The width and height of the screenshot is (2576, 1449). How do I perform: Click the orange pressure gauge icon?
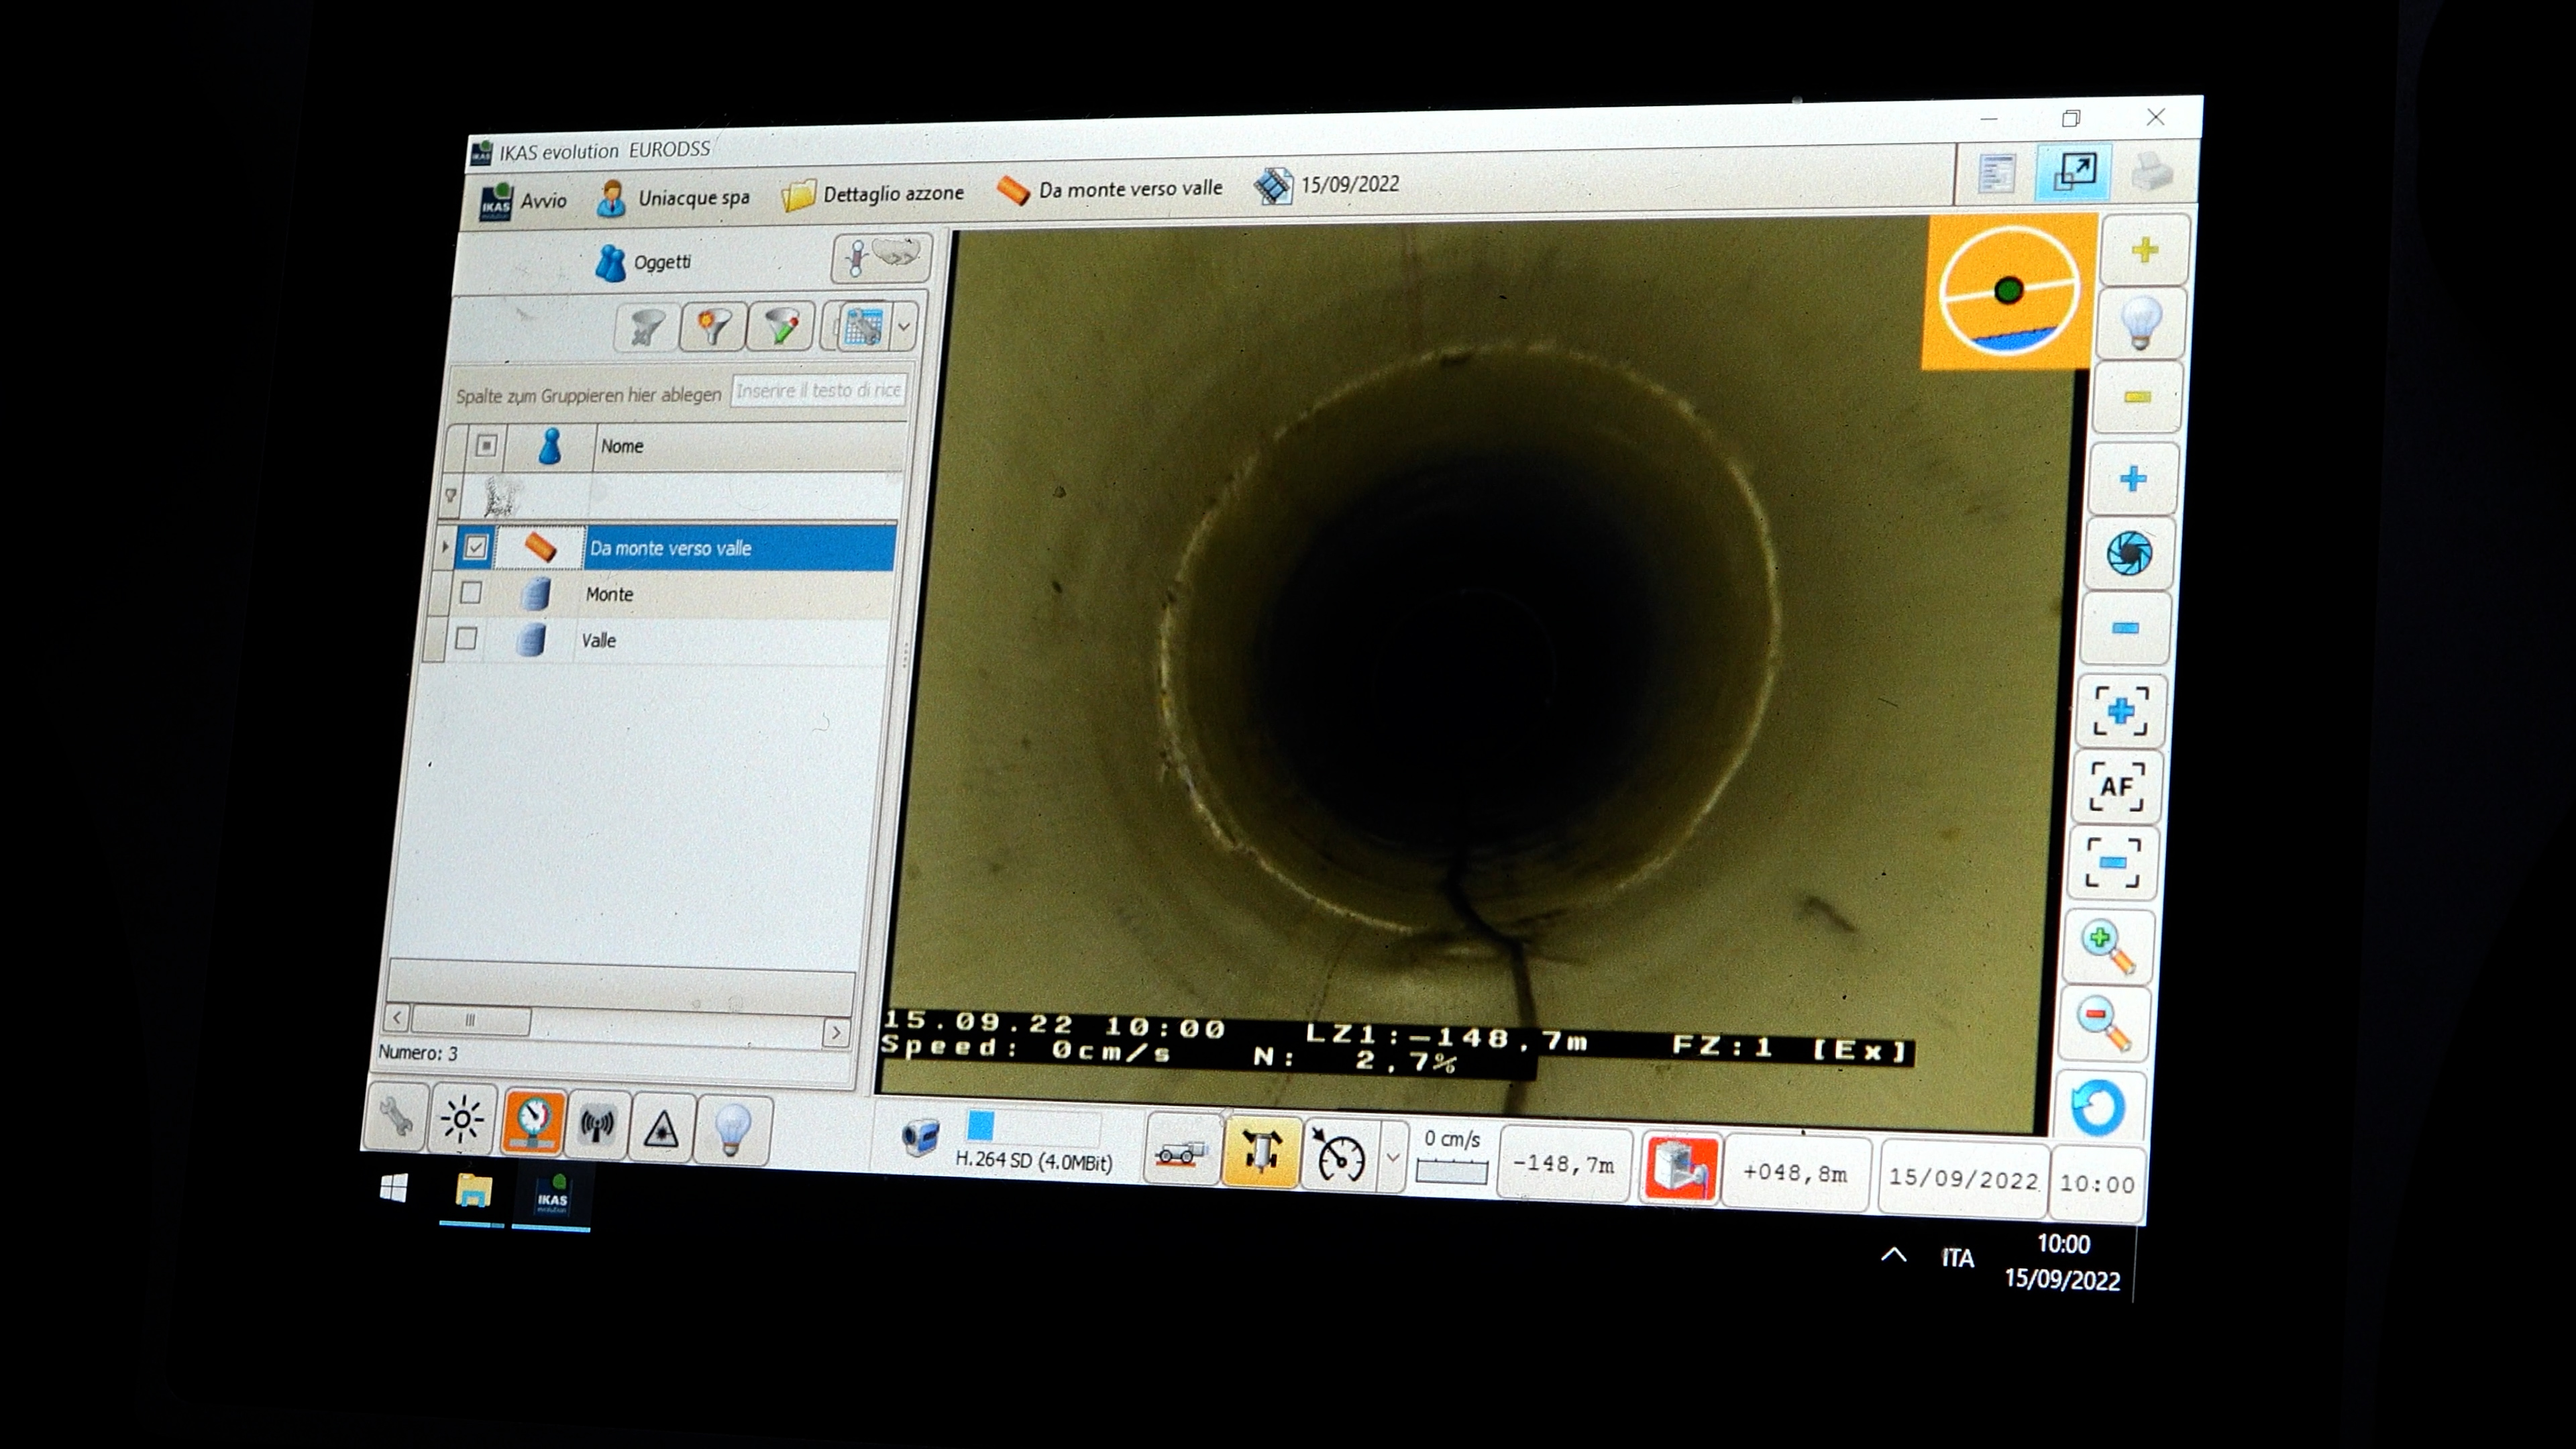[533, 1122]
